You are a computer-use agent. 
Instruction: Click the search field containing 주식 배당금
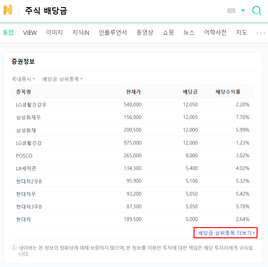[x=120, y=11]
